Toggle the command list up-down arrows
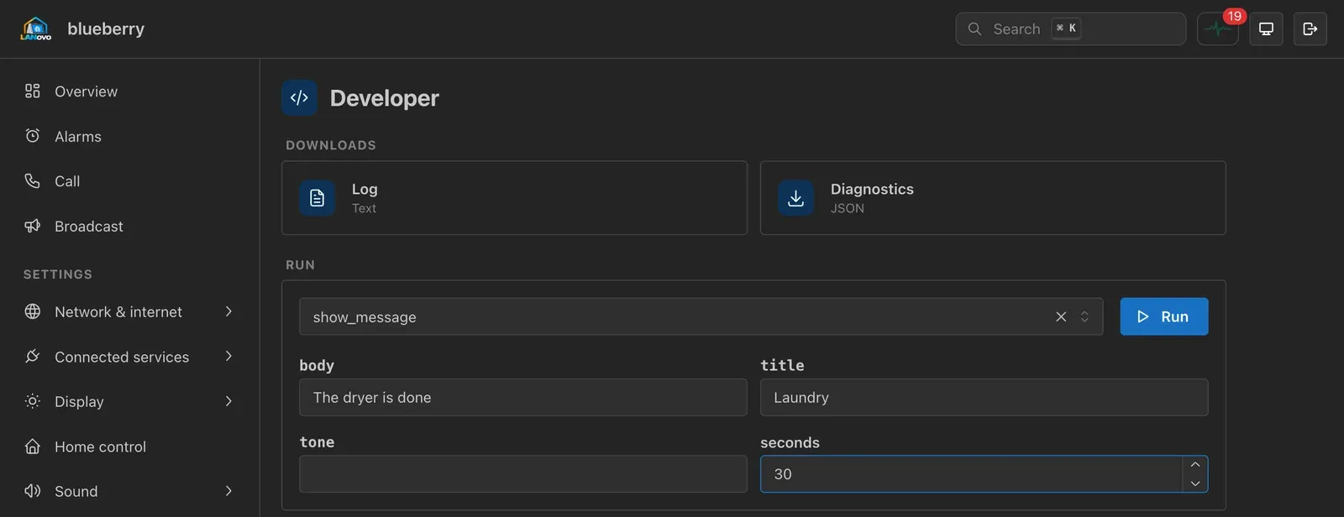 pos(1084,316)
